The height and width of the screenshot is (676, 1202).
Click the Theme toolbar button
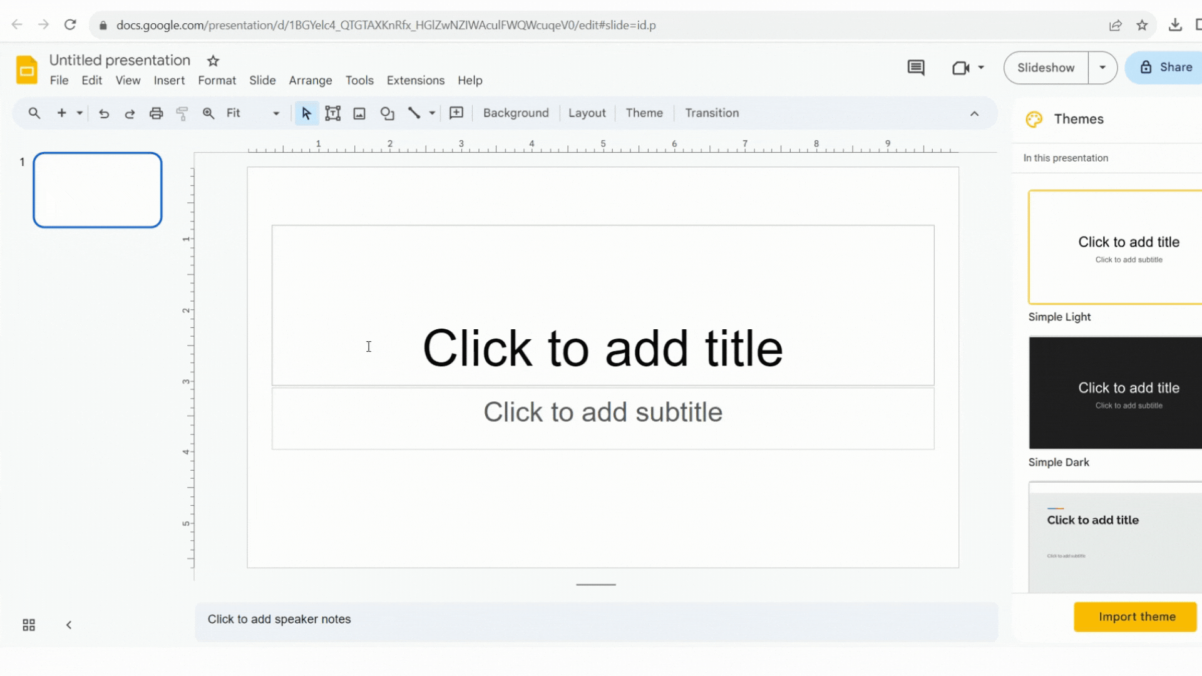[x=644, y=113]
